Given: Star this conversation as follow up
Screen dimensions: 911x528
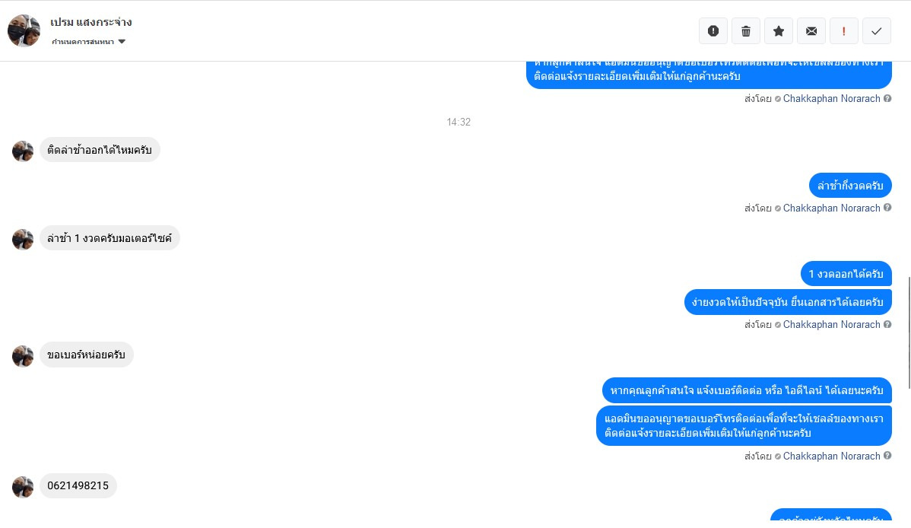Looking at the screenshot, I should point(779,31).
